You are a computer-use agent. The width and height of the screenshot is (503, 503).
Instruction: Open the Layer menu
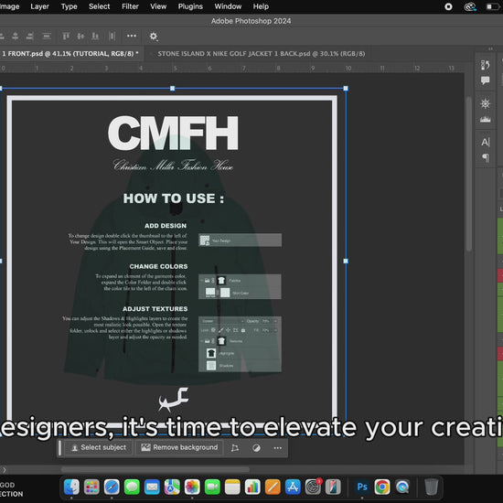point(39,6)
